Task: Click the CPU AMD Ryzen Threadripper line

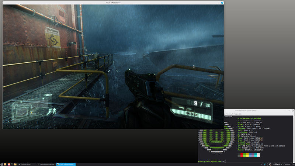Action: coord(261,146)
